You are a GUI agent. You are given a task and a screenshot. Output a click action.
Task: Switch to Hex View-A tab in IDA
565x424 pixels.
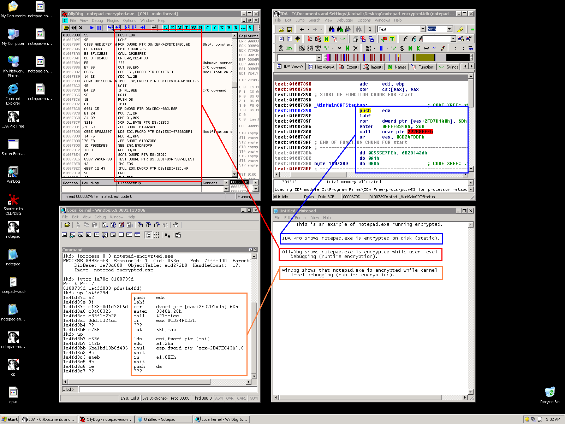pos(321,67)
